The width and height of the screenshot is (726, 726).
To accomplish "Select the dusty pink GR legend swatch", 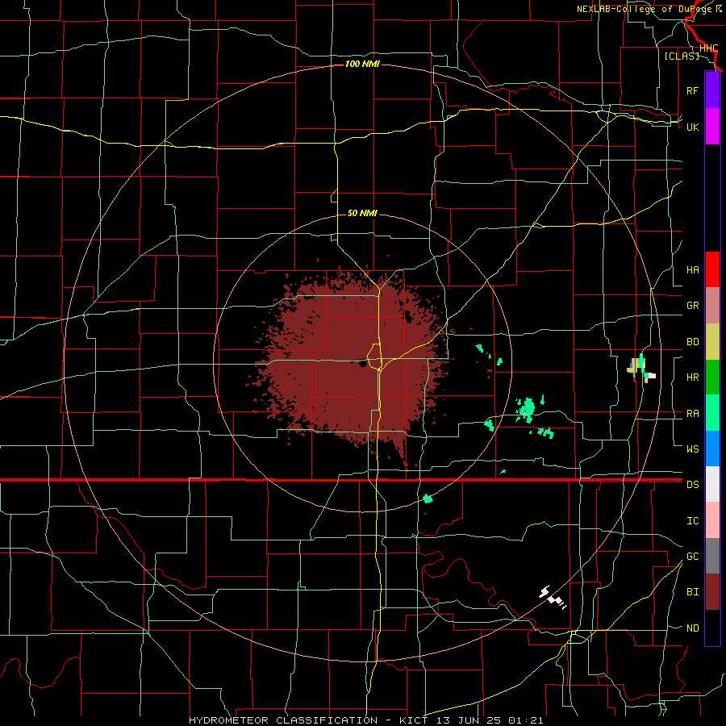I will [x=712, y=306].
